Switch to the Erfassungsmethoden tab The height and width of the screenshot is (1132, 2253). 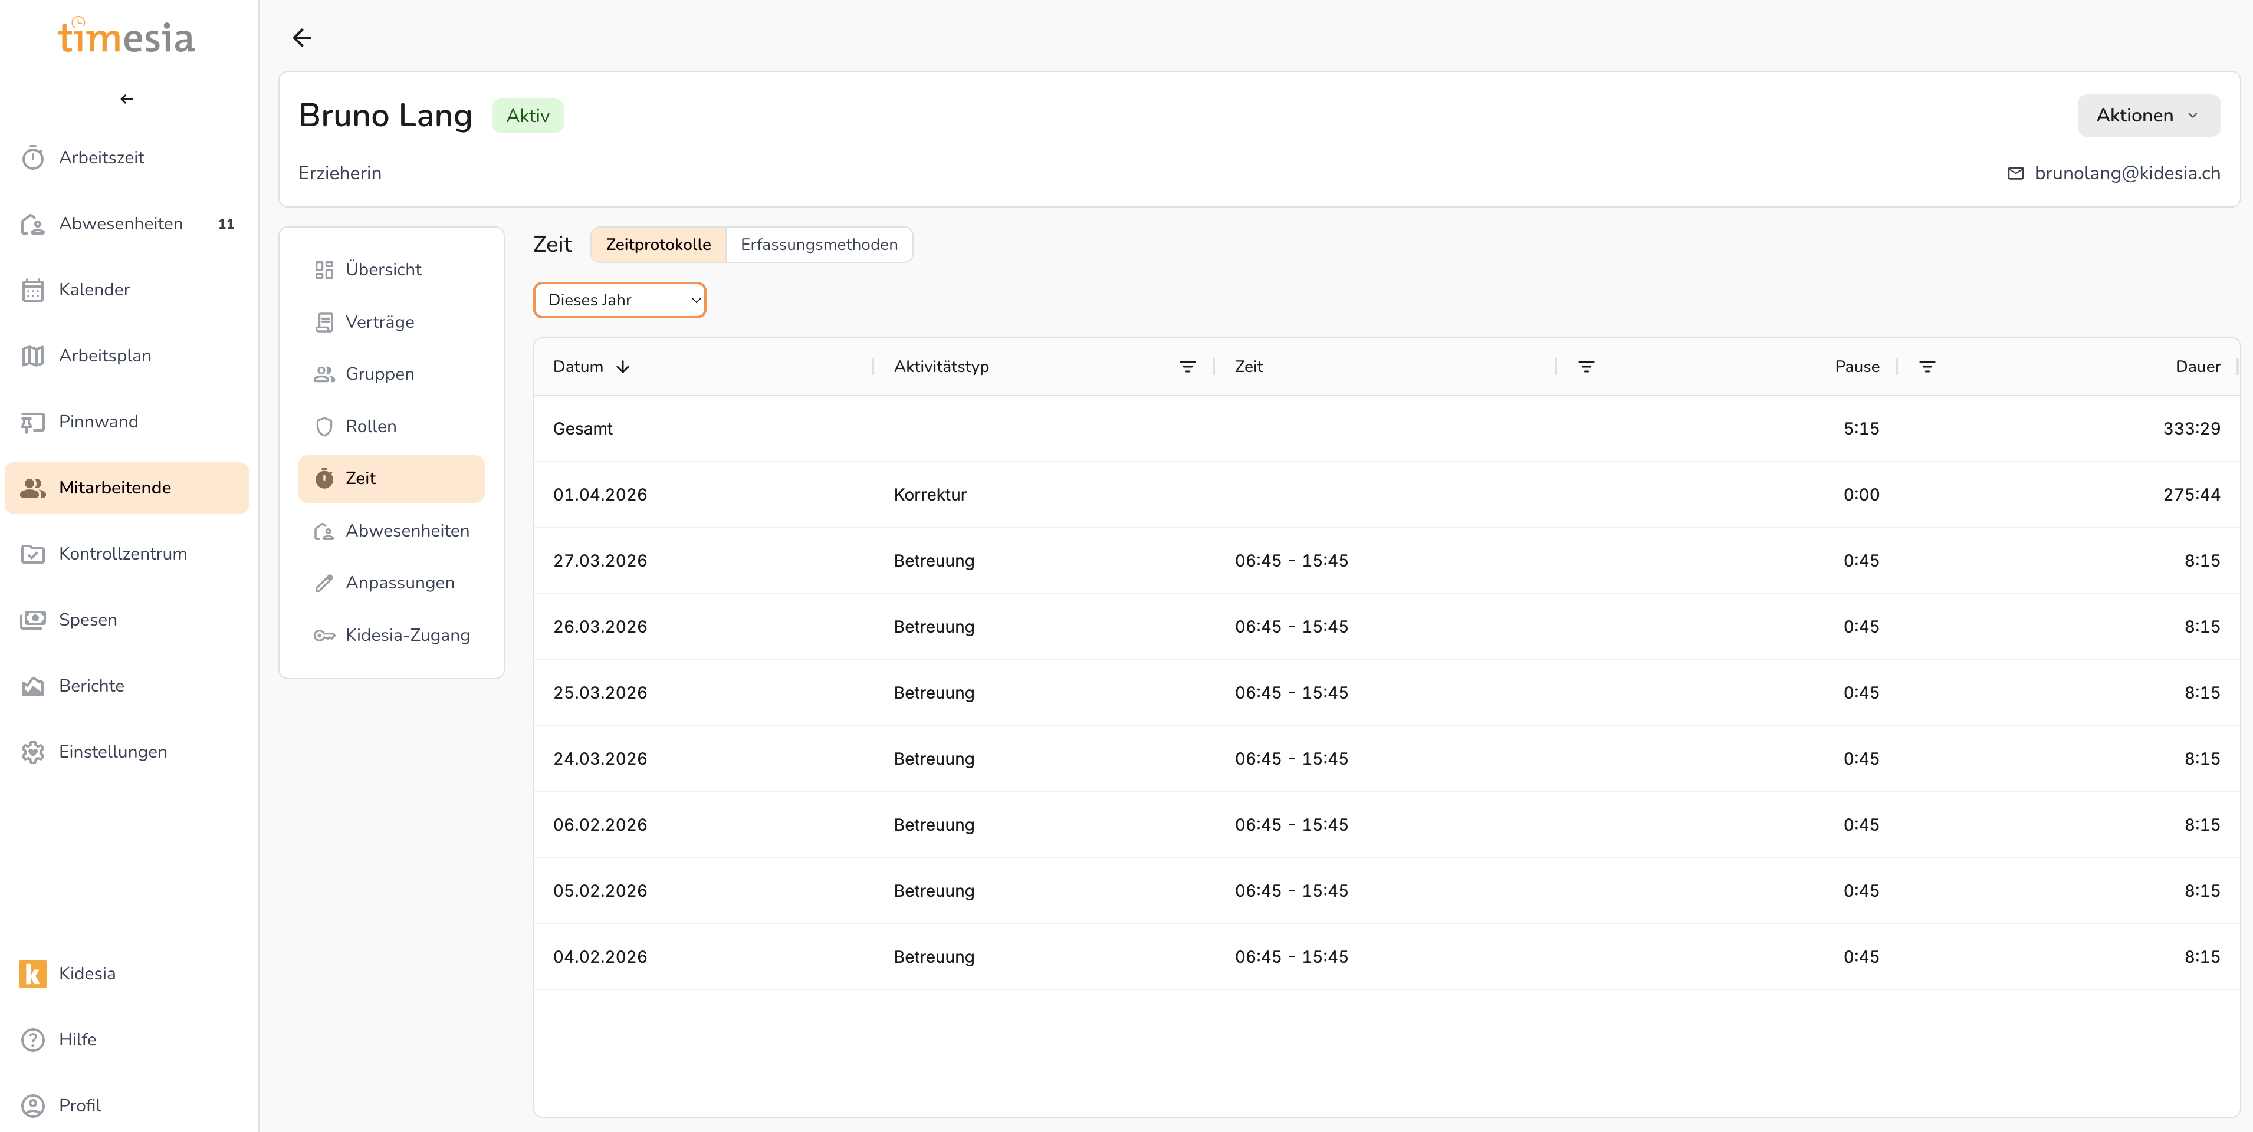(x=819, y=245)
